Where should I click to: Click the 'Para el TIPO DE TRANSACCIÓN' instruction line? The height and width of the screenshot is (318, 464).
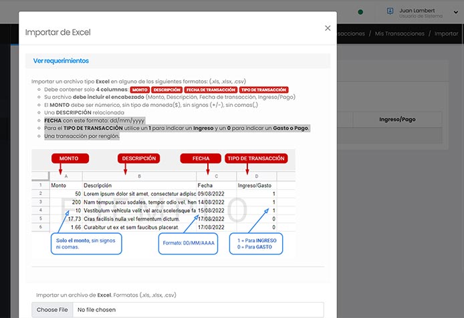point(177,128)
